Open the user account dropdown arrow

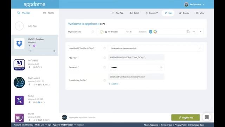click(x=204, y=5)
